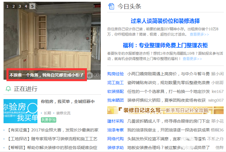The width and height of the screenshot is (226, 152).
Task: Open the 装修交流 tag link
Action: (x=63, y=113)
